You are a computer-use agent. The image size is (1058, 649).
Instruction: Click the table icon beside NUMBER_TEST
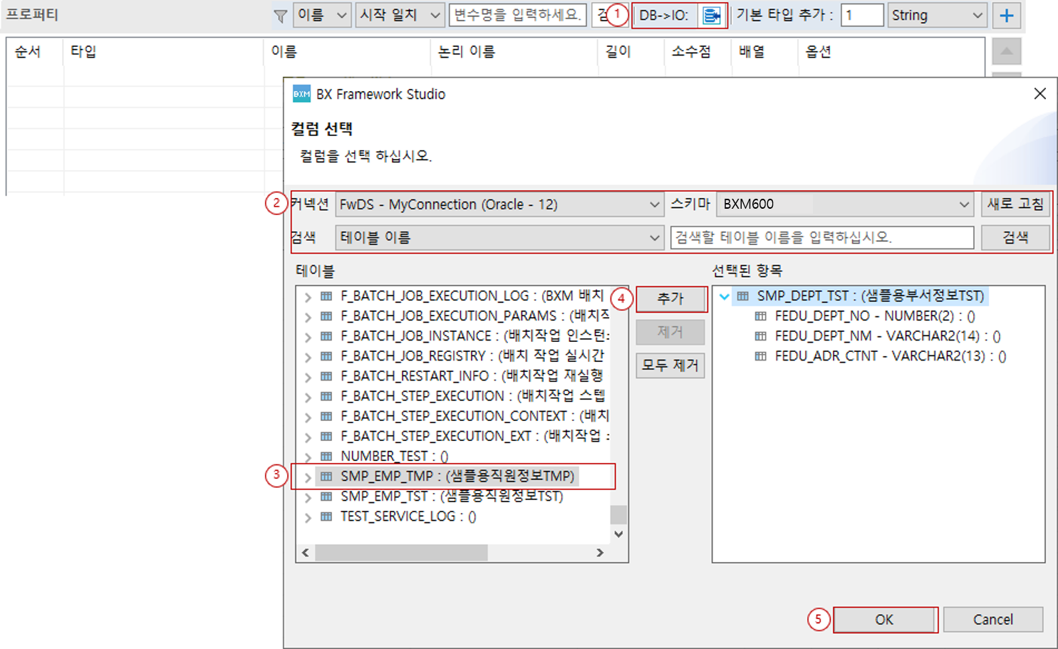pyautogui.click(x=326, y=456)
